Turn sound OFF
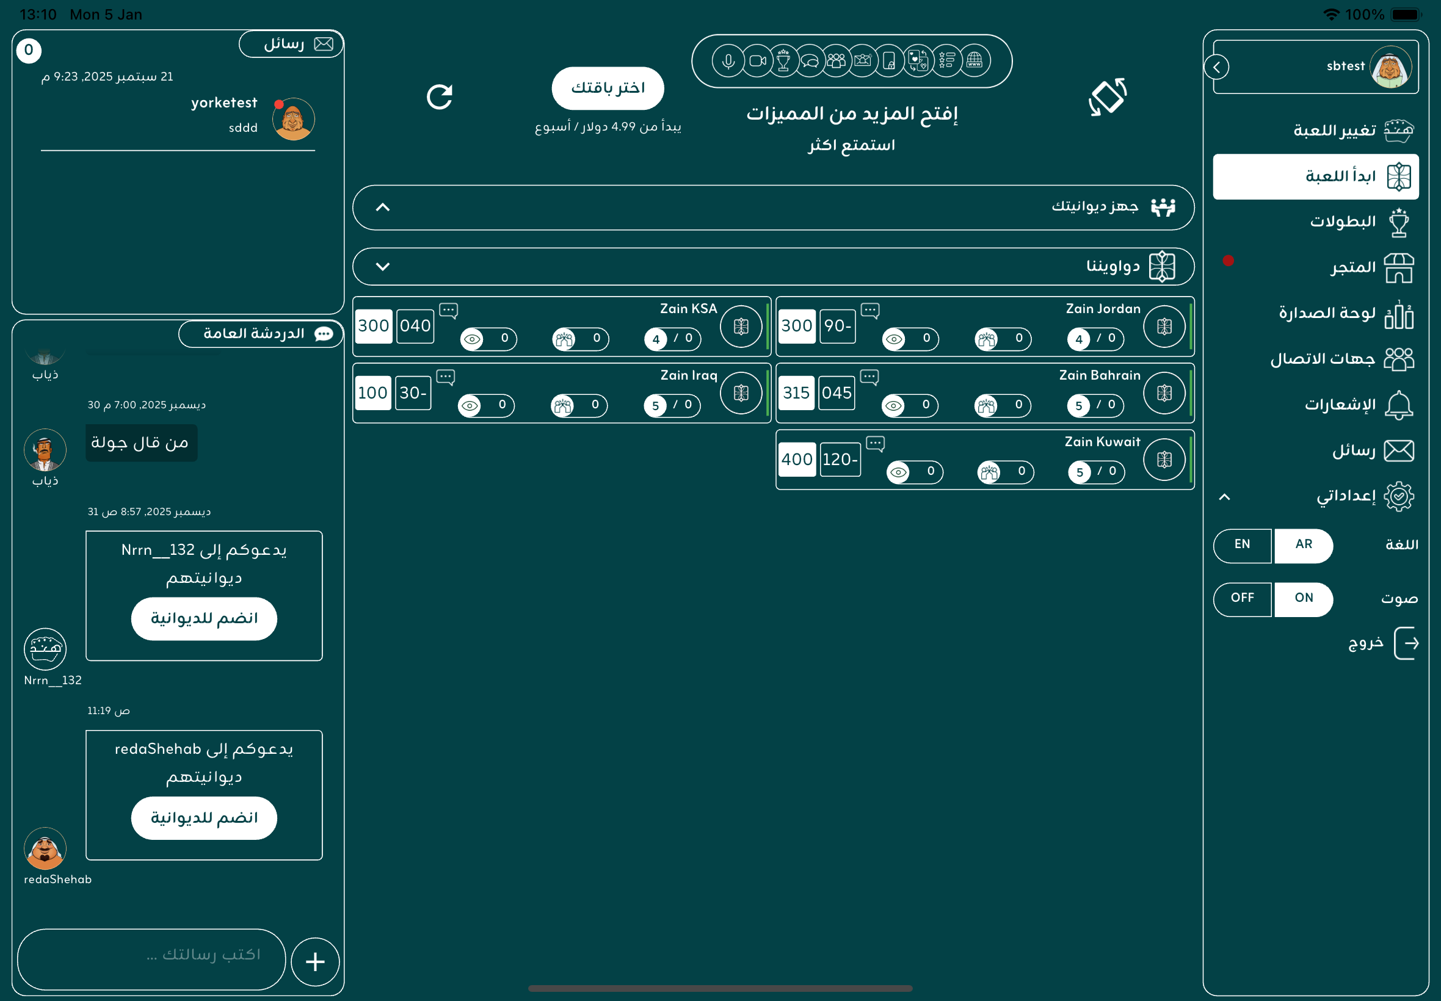The width and height of the screenshot is (1441, 1001). (x=1241, y=598)
